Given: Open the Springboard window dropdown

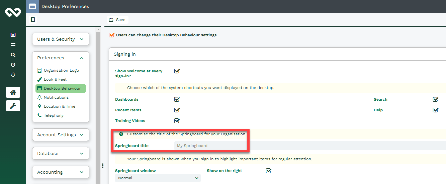Looking at the screenshot, I should pyautogui.click(x=158, y=178).
